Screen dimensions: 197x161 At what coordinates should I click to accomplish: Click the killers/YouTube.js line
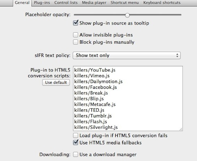pos(95,70)
